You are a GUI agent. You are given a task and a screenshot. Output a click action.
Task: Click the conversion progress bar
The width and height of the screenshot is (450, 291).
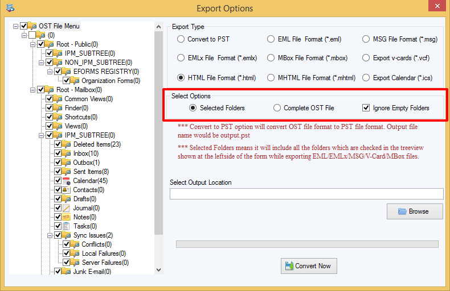[307, 244]
